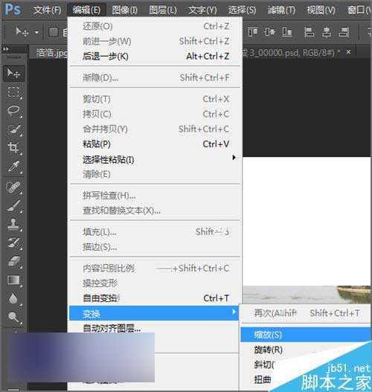
Task: Select the Quick Selection tool
Action: coord(13,129)
